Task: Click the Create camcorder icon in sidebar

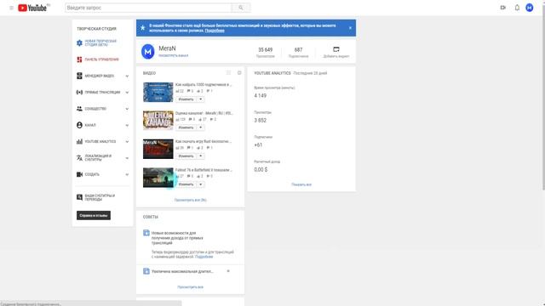Action: click(x=79, y=174)
